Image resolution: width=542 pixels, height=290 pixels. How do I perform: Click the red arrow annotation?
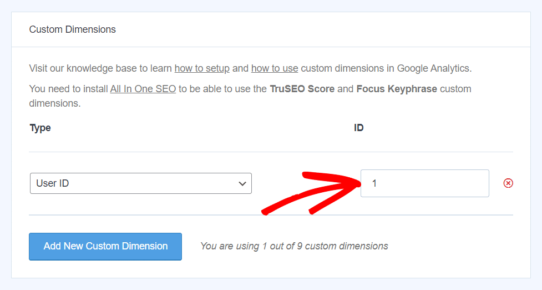click(311, 193)
